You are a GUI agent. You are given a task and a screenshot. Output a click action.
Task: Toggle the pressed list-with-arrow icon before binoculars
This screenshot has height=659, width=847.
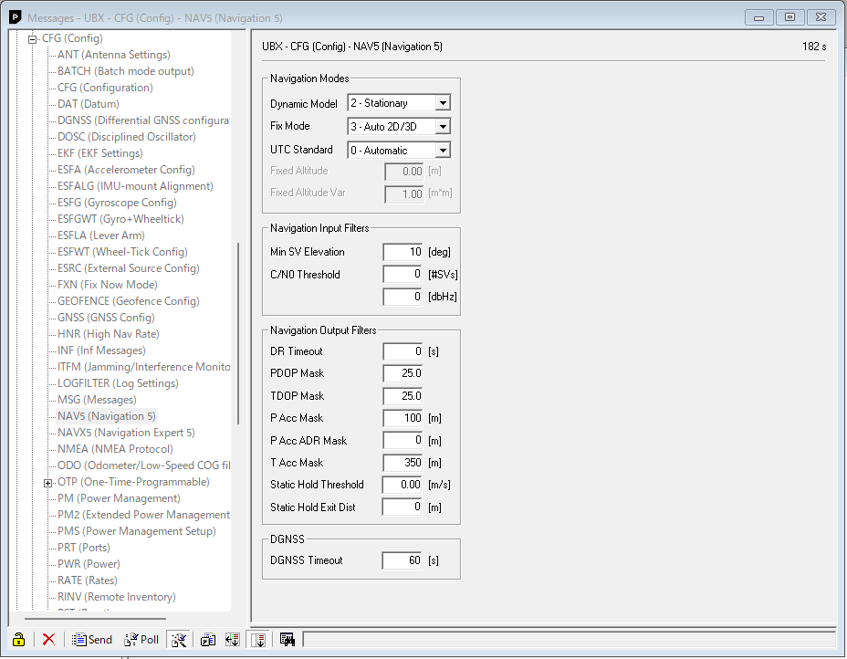pos(259,640)
